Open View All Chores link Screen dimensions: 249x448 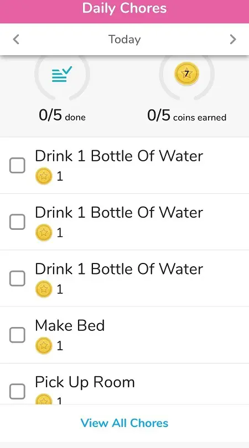click(x=124, y=423)
